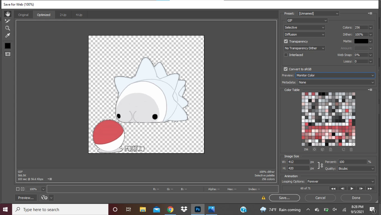The image size is (381, 215).
Task: Click the lock selected colors icon
Action: click(x=331, y=149)
